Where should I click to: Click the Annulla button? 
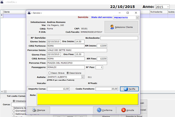coord(128,110)
